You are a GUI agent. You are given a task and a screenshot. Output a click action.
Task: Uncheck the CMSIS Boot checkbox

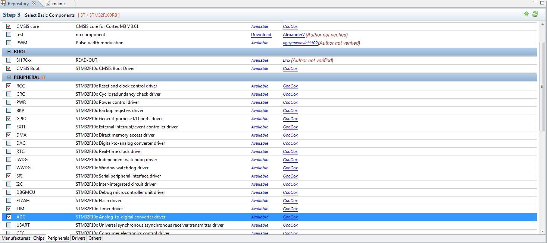[x=9, y=68]
